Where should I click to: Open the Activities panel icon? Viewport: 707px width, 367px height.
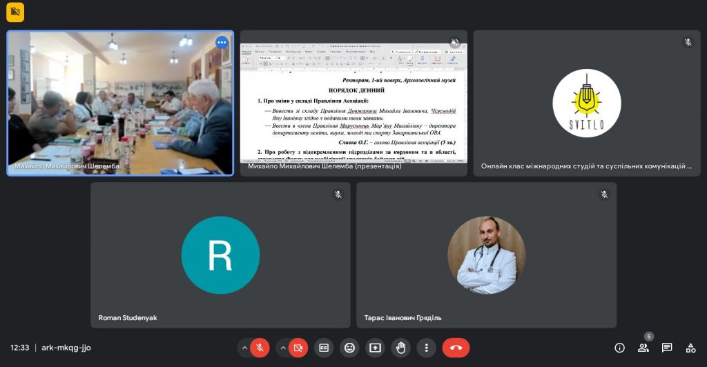pyautogui.click(x=690, y=348)
